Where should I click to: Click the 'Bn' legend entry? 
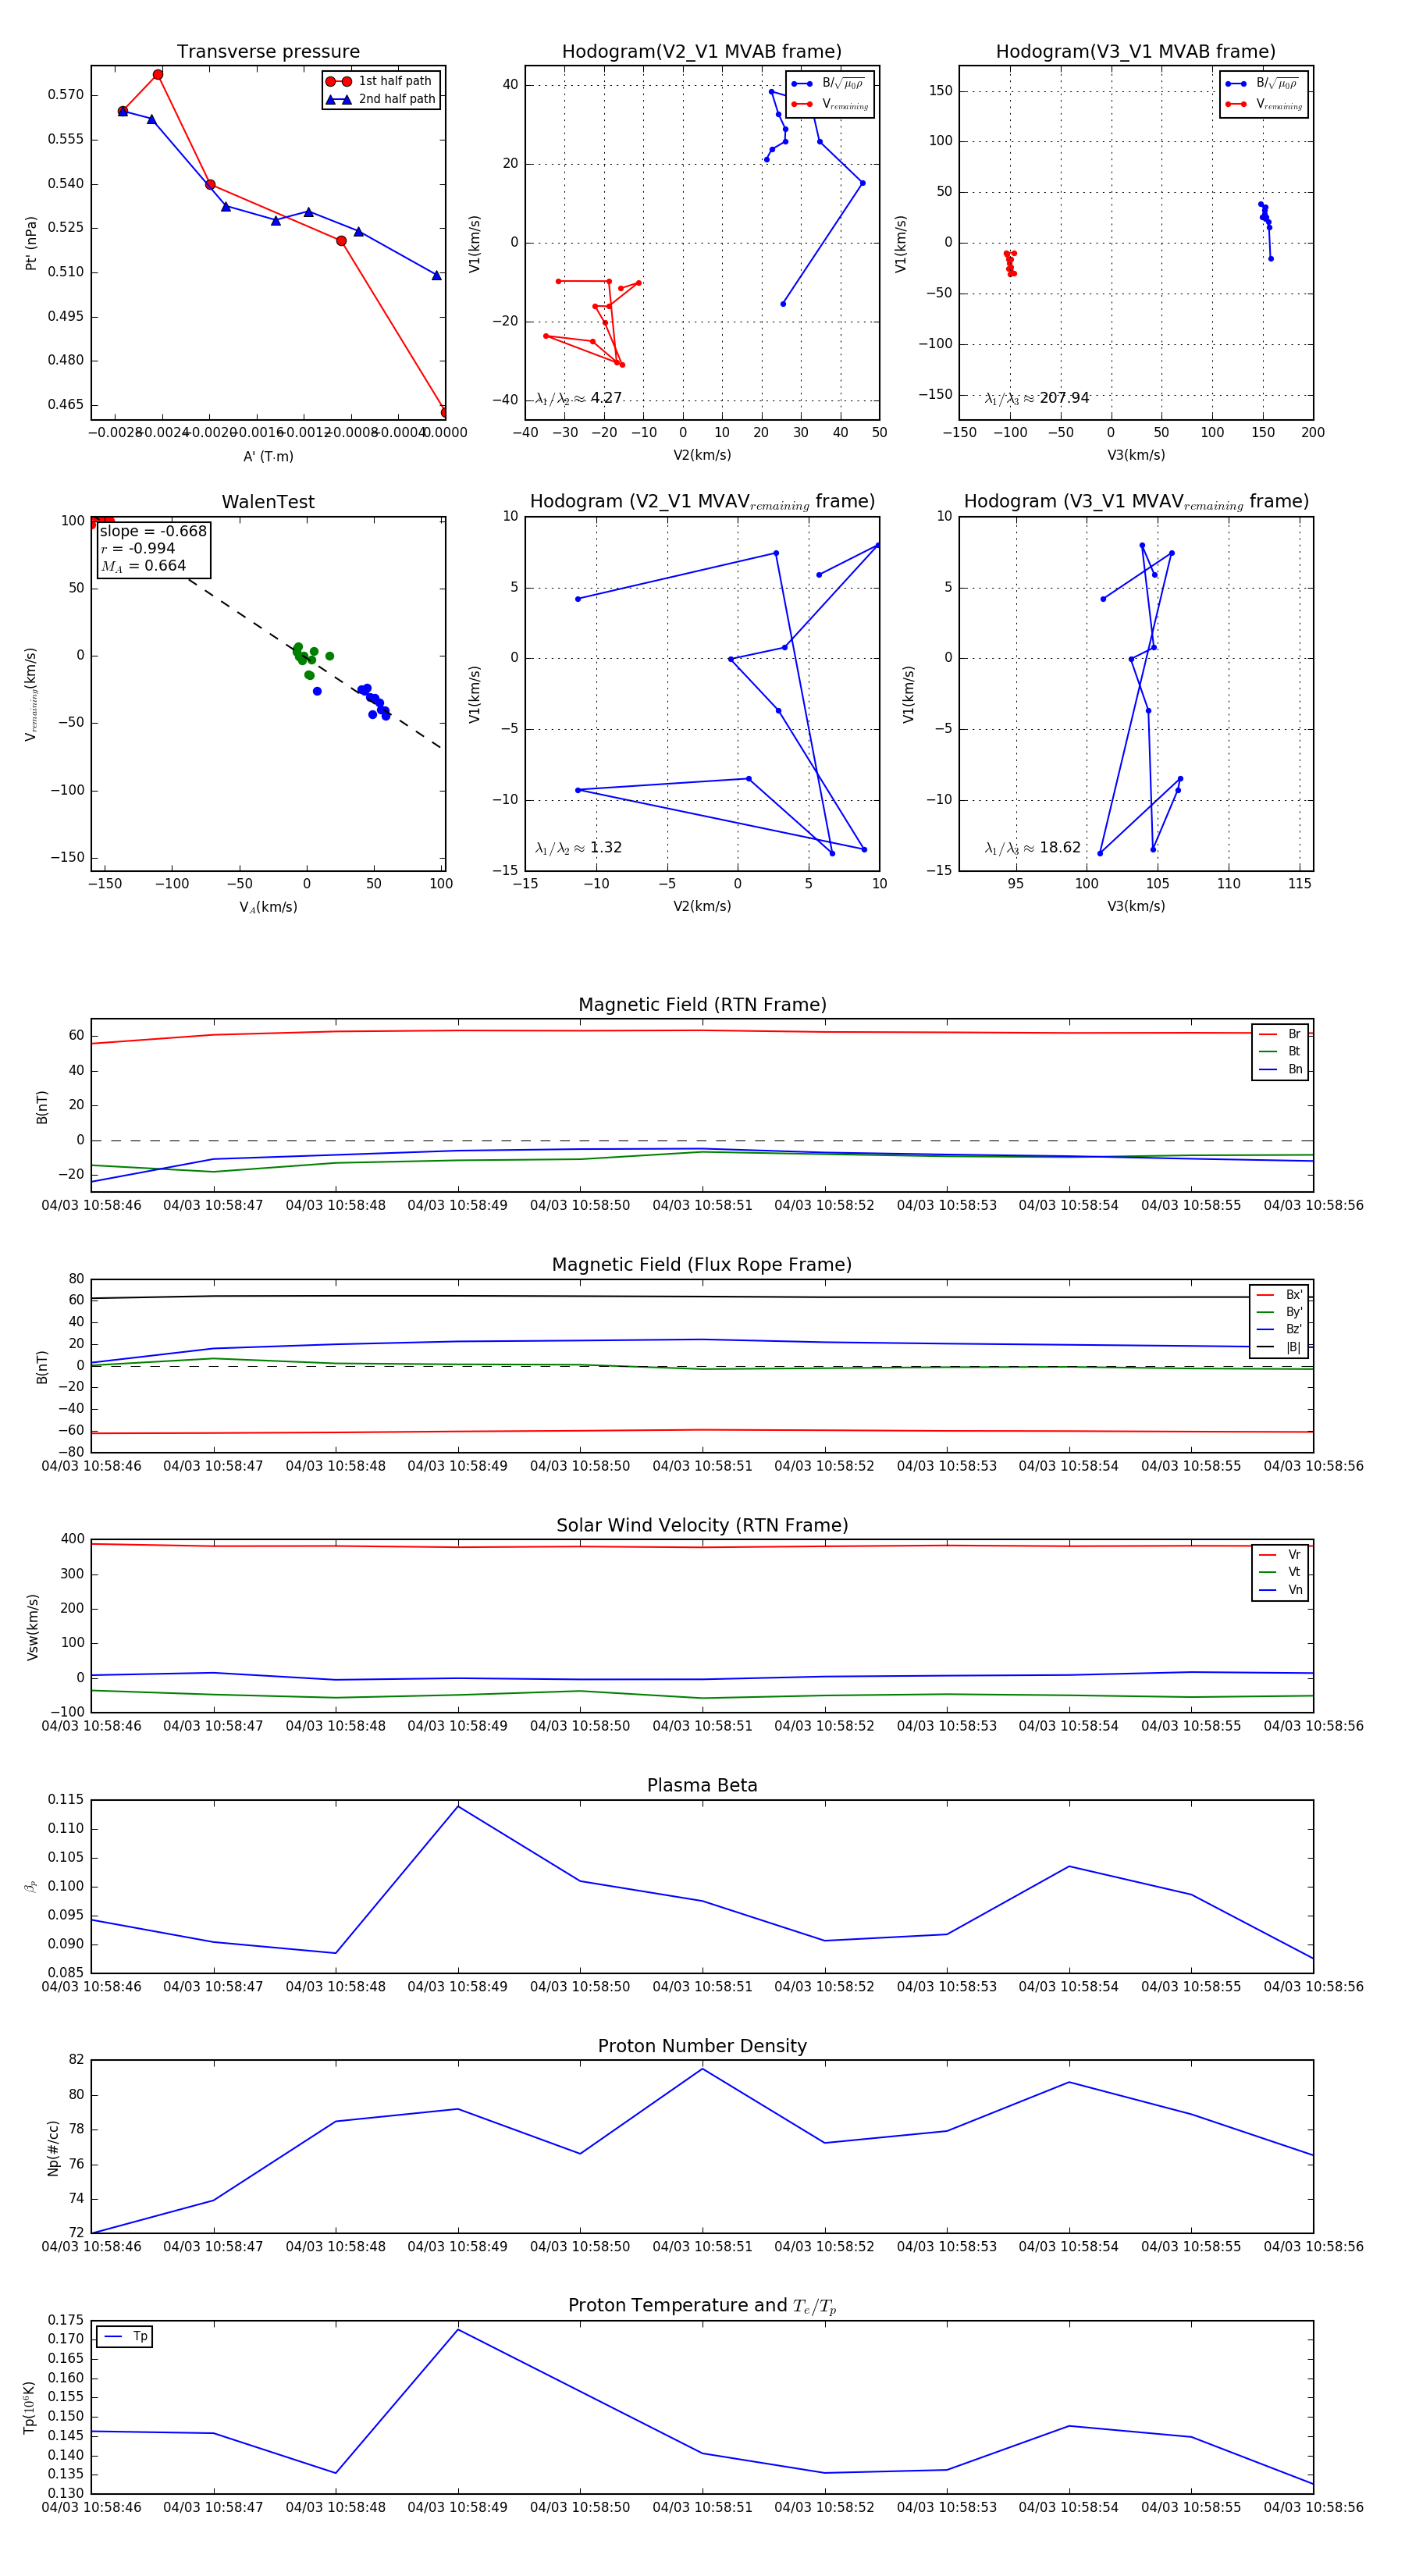click(x=1281, y=1069)
